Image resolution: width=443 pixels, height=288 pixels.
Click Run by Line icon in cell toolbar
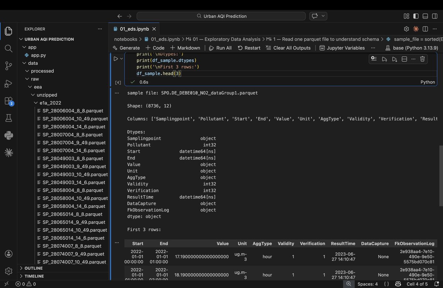point(374,59)
